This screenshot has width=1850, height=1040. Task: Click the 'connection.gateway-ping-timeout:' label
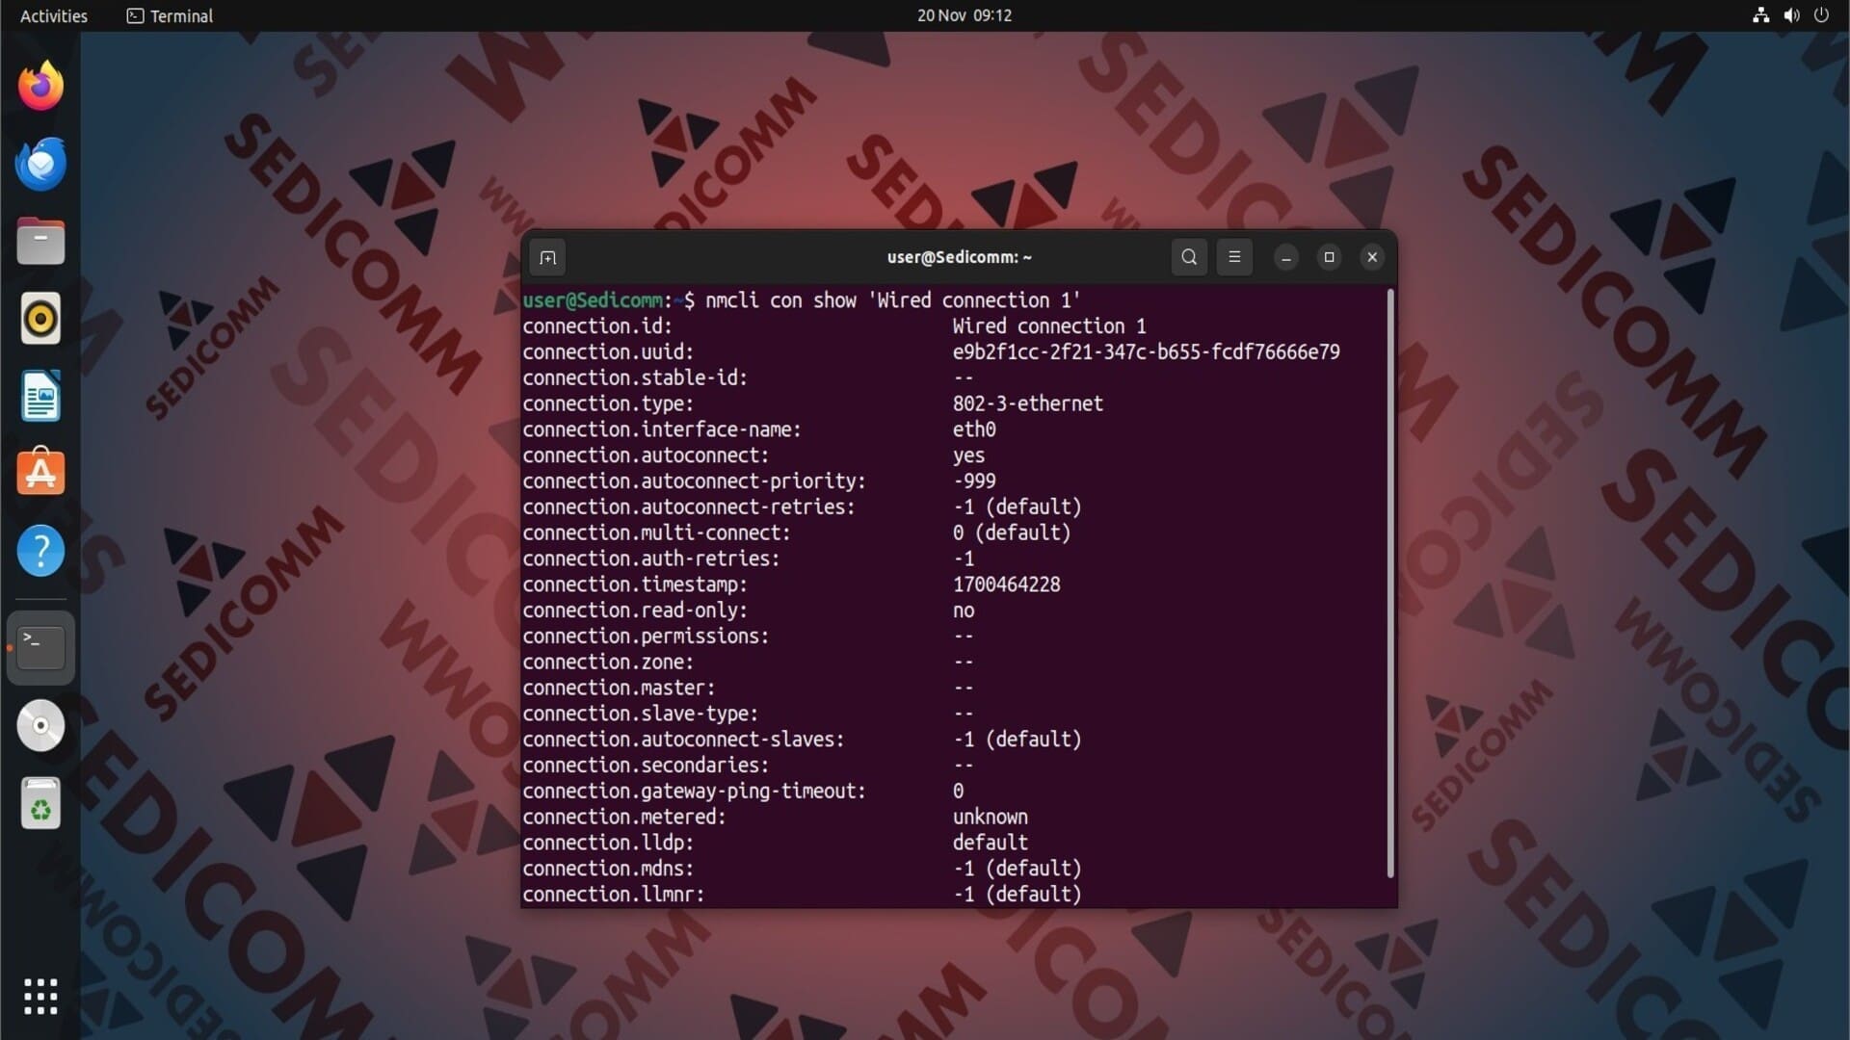coord(694,792)
